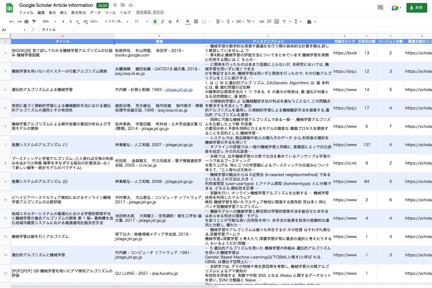Select cell with 137 citations
Screen dimensions: 432x288
coord(367,145)
